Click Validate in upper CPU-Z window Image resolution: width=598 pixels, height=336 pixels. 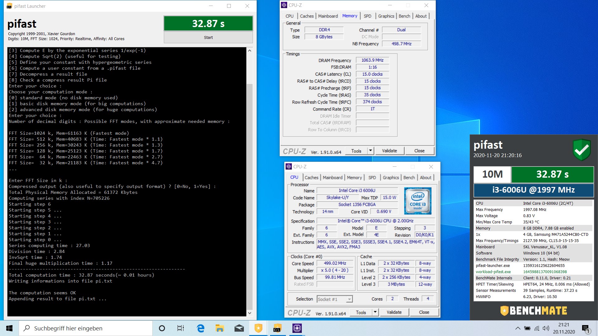pos(389,151)
